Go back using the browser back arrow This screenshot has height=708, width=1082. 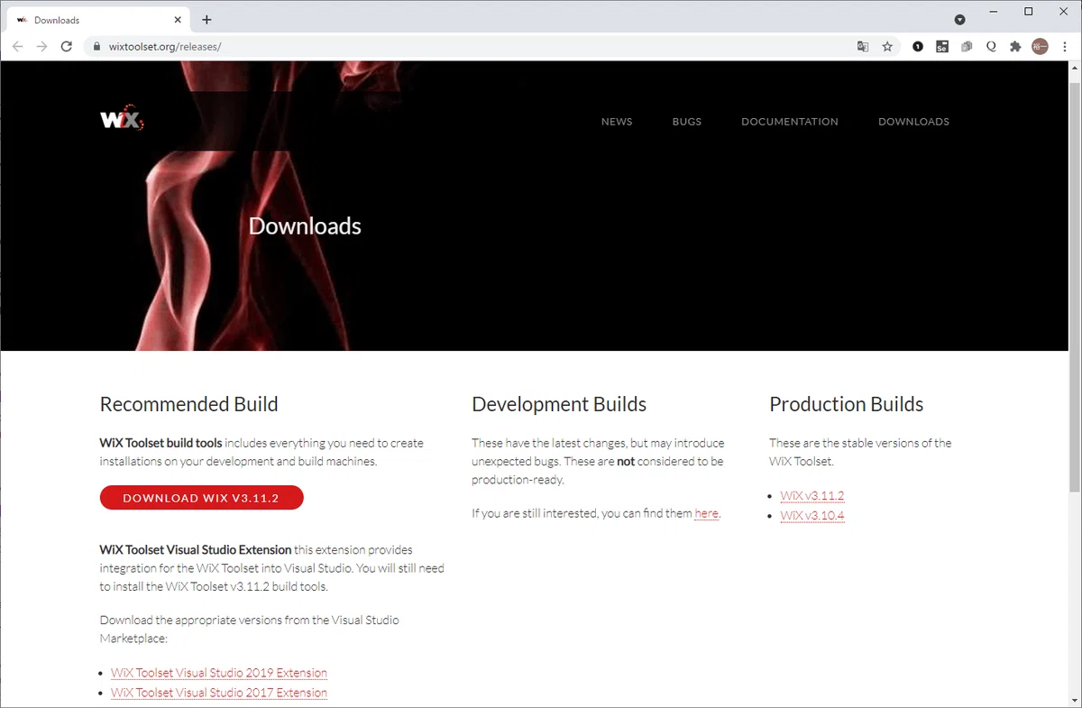tap(18, 46)
